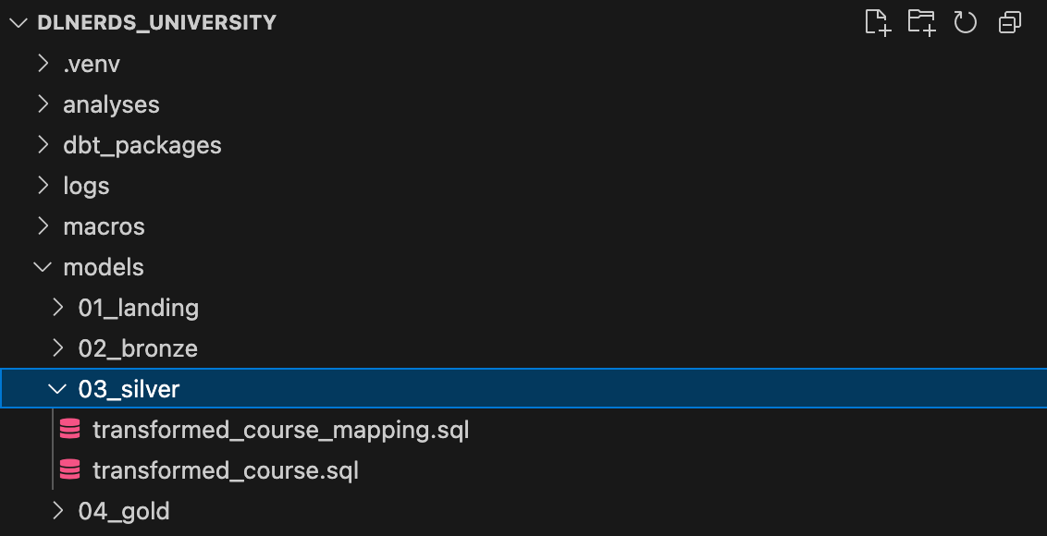Expand the 04_gold folder chevron
Image resolution: width=1047 pixels, height=536 pixels.
58,511
